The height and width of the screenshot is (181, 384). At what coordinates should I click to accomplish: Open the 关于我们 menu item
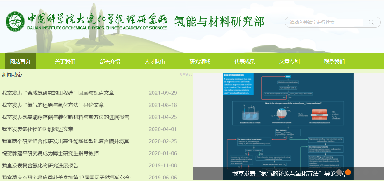(x=65, y=61)
